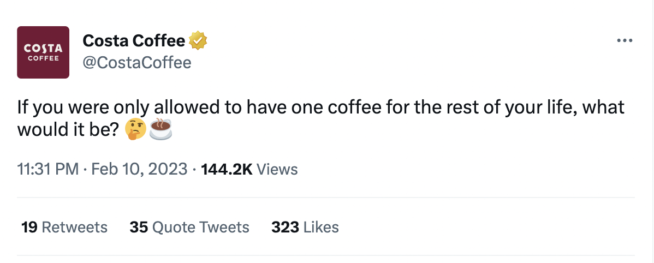Click the hot coffee cup emoji
Viewport: 654px width, 263px height.
160,129
